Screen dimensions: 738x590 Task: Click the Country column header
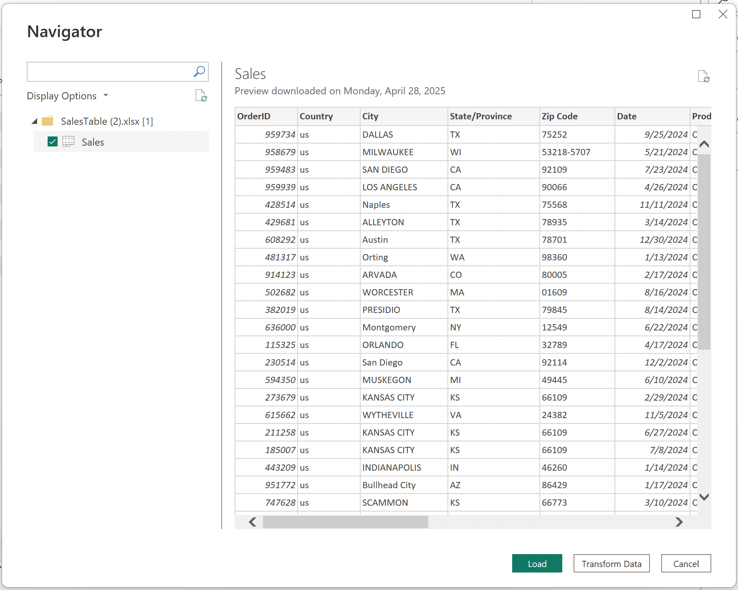point(329,116)
